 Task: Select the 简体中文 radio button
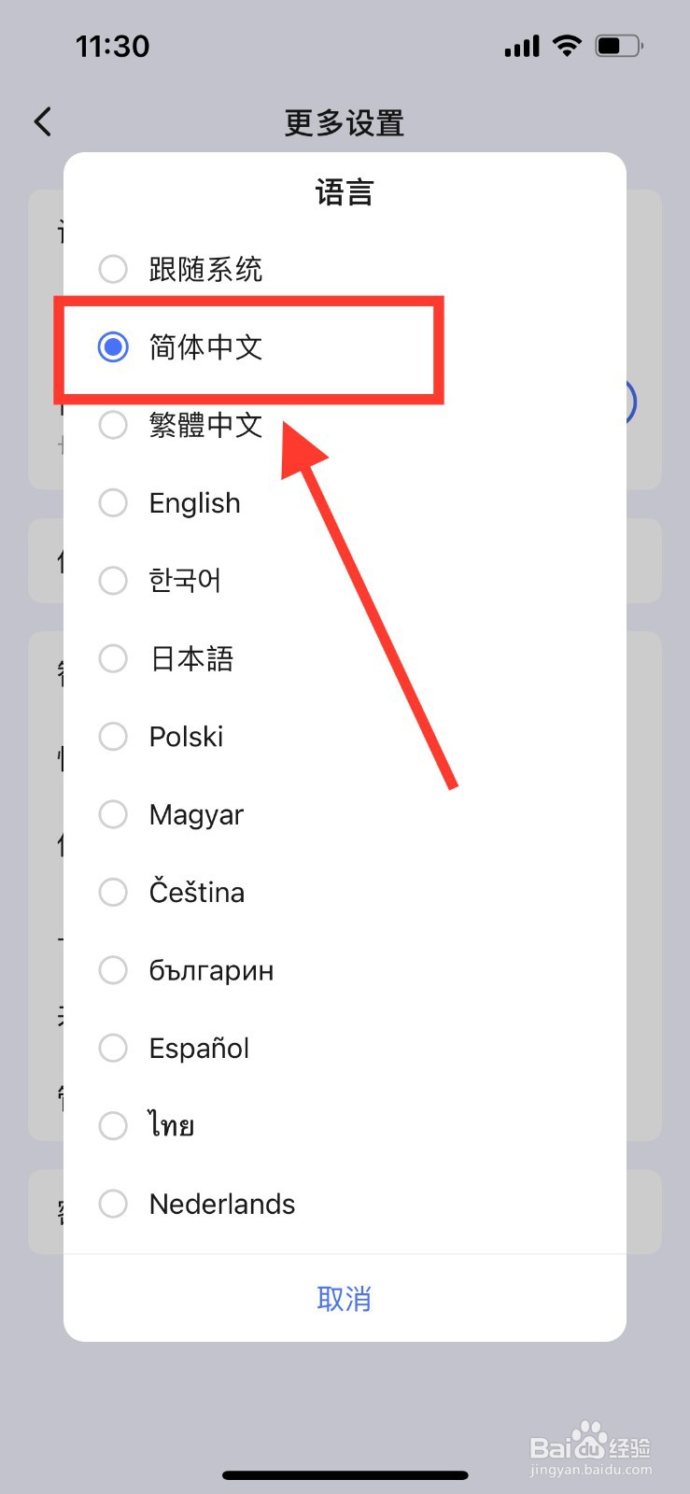113,347
